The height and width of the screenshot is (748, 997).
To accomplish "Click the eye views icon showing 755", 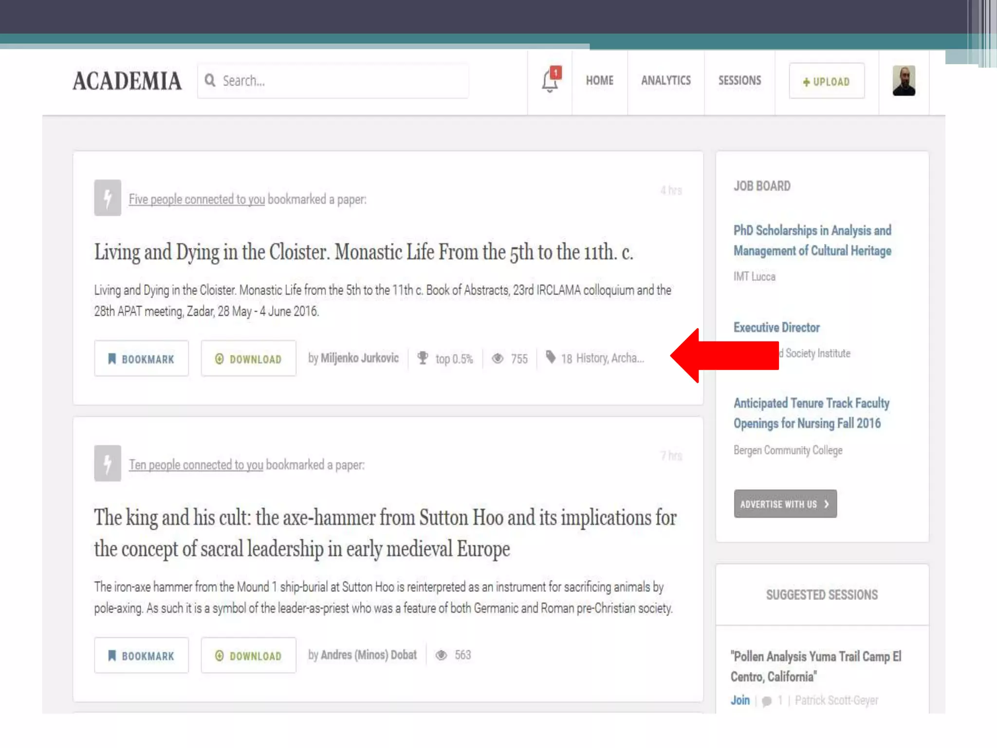I will 498,359.
